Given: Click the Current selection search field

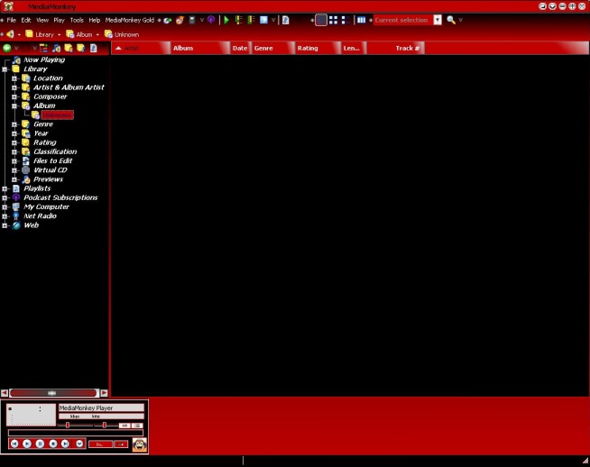Looking at the screenshot, I should 403,20.
